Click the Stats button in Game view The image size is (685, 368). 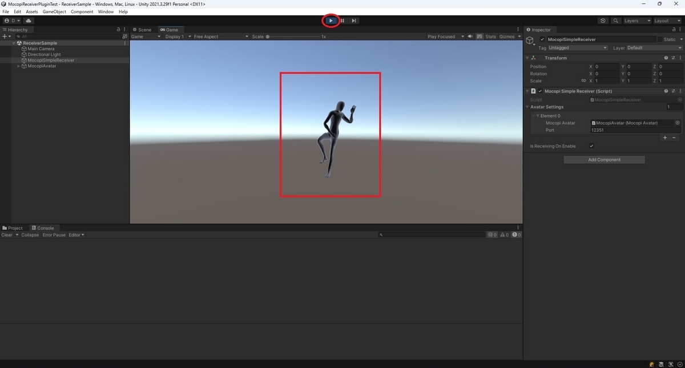pos(490,36)
